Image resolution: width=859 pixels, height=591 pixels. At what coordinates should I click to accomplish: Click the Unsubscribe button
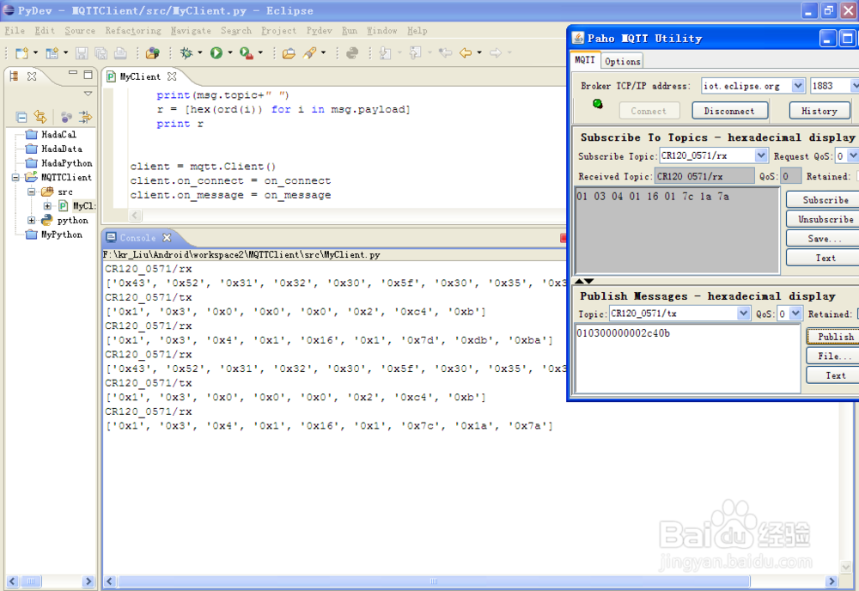tap(825, 219)
